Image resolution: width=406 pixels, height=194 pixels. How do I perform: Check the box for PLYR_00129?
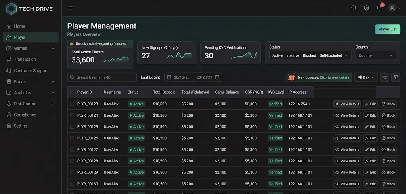click(x=72, y=172)
